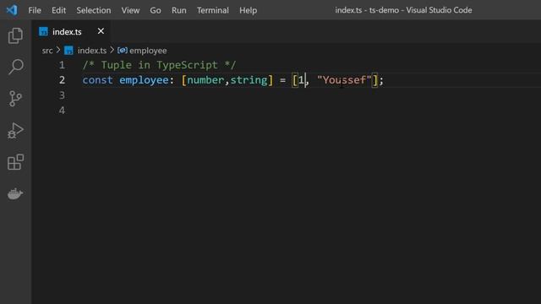541x304 pixels.
Task: Expand the breadcrumb chevron after index.ts
Action: click(x=112, y=51)
